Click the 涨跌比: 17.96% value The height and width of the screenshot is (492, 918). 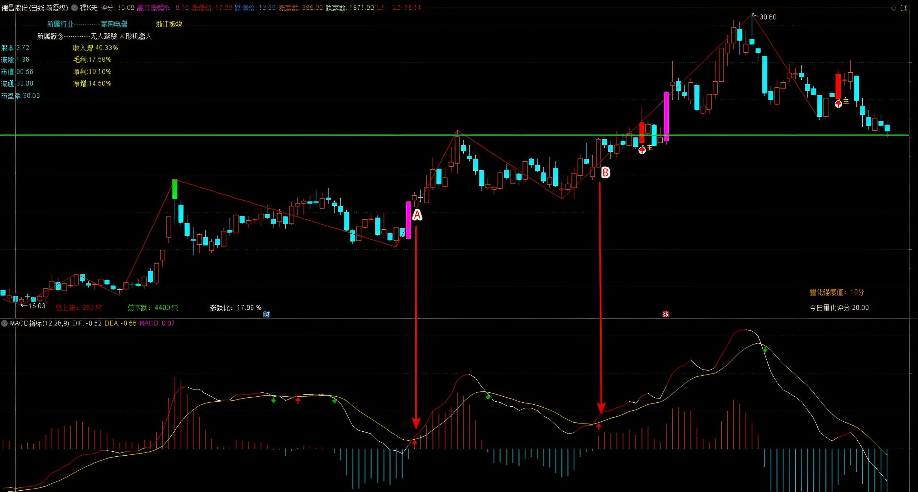(235, 307)
